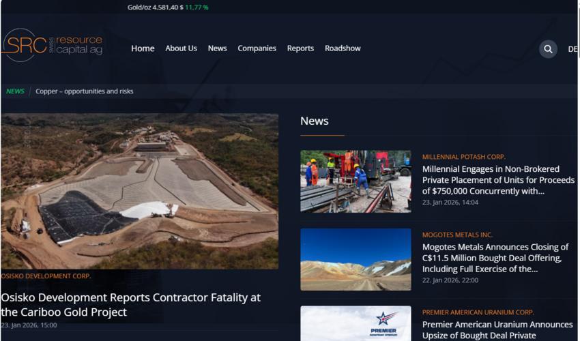Open the search magnifier icon
Image resolution: width=580 pixels, height=341 pixels.
tap(548, 49)
